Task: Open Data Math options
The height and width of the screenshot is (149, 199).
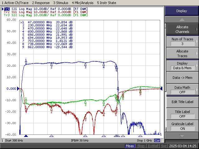Action: pyautogui.click(x=182, y=90)
